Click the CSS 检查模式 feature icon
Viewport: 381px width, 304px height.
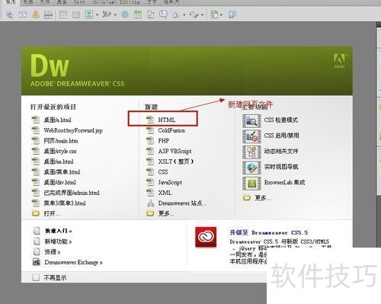point(251,120)
